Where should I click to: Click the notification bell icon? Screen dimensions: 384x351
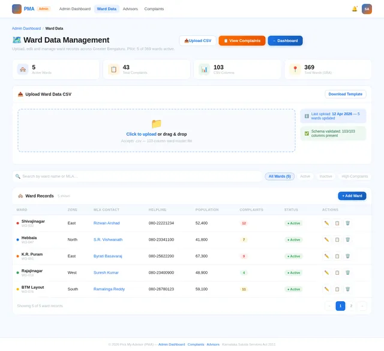[355, 9]
